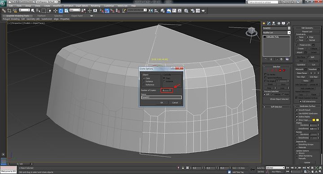The height and width of the screenshot is (174, 323).
Task: Switch to the Hierarchy command panel
Action: 274,23
